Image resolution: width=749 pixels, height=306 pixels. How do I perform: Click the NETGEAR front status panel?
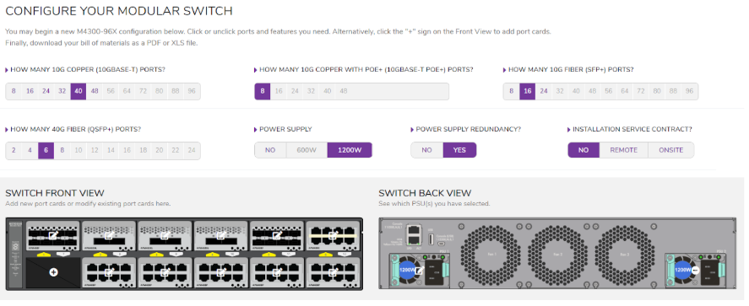(15, 254)
